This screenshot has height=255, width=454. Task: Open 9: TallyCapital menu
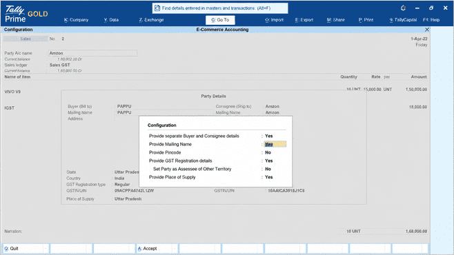(x=403, y=20)
